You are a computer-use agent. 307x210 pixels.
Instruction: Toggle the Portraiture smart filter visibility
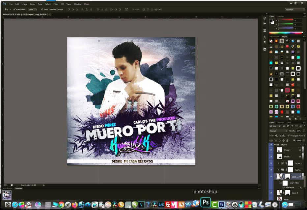(x=284, y=188)
